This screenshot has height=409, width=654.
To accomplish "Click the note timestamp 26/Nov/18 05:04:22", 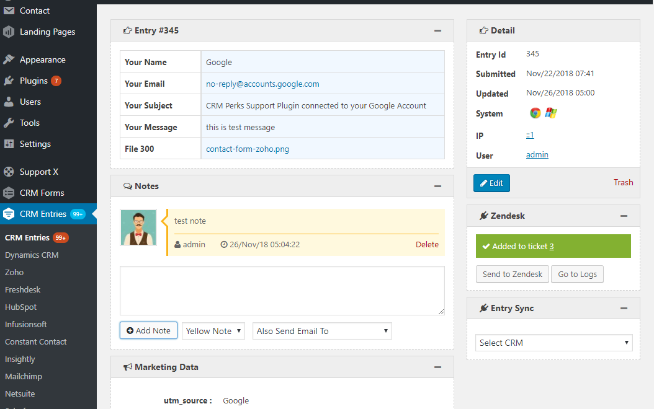I will click(x=264, y=245).
